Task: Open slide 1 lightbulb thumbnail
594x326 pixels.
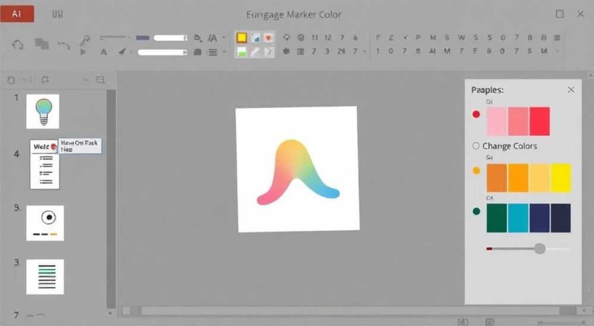Action: (x=43, y=111)
